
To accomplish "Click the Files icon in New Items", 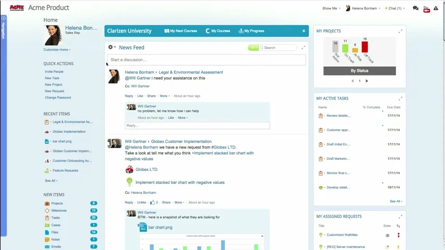I will click(47, 232).
